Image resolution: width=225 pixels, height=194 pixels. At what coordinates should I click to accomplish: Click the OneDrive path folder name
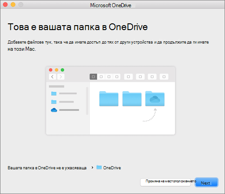point(112,168)
